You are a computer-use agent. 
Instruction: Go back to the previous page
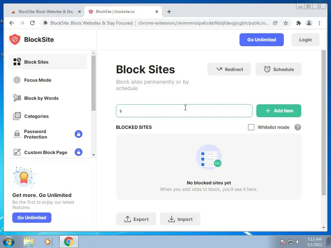(x=12, y=23)
